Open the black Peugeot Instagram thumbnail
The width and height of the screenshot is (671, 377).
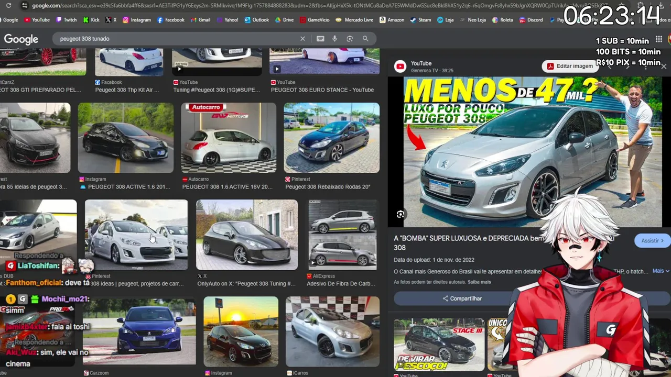click(125, 138)
